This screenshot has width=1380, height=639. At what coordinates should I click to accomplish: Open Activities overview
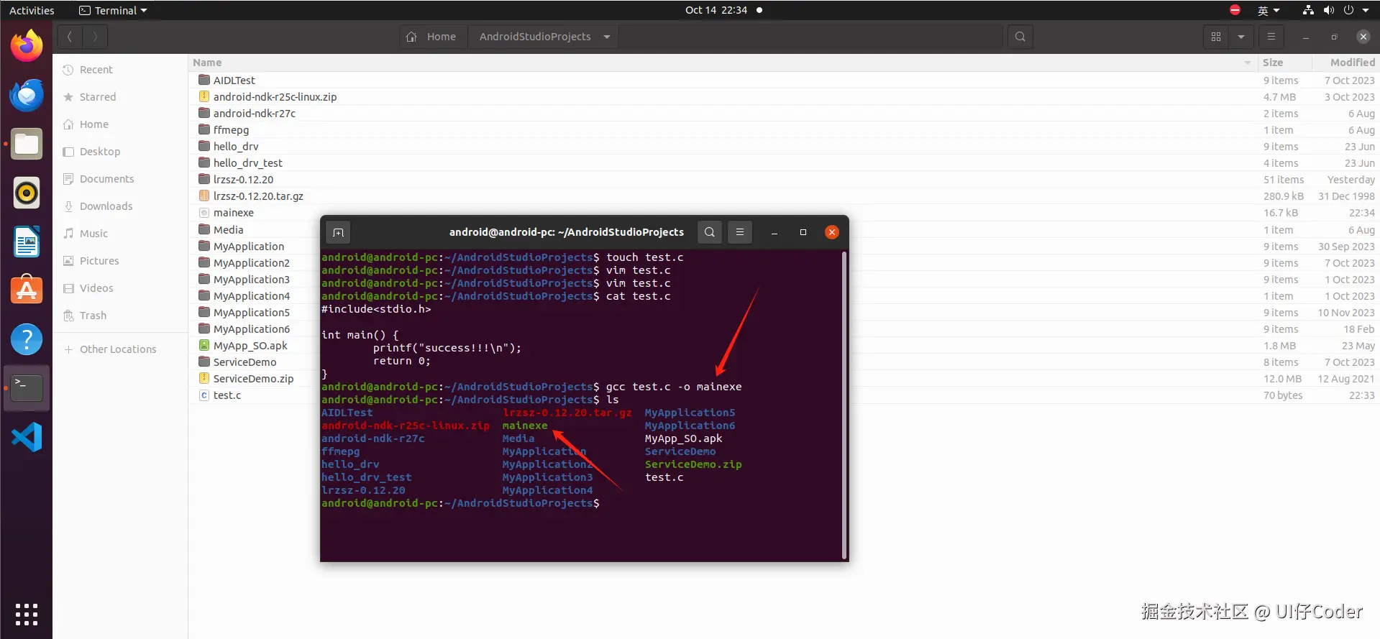(x=32, y=10)
